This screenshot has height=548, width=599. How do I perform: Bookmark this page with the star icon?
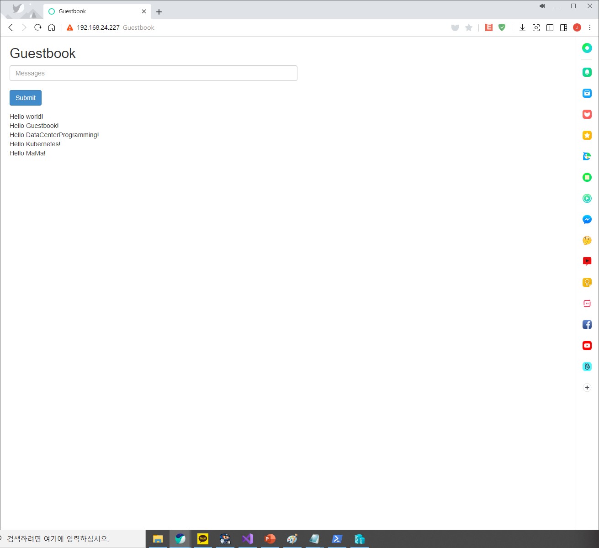tap(469, 28)
